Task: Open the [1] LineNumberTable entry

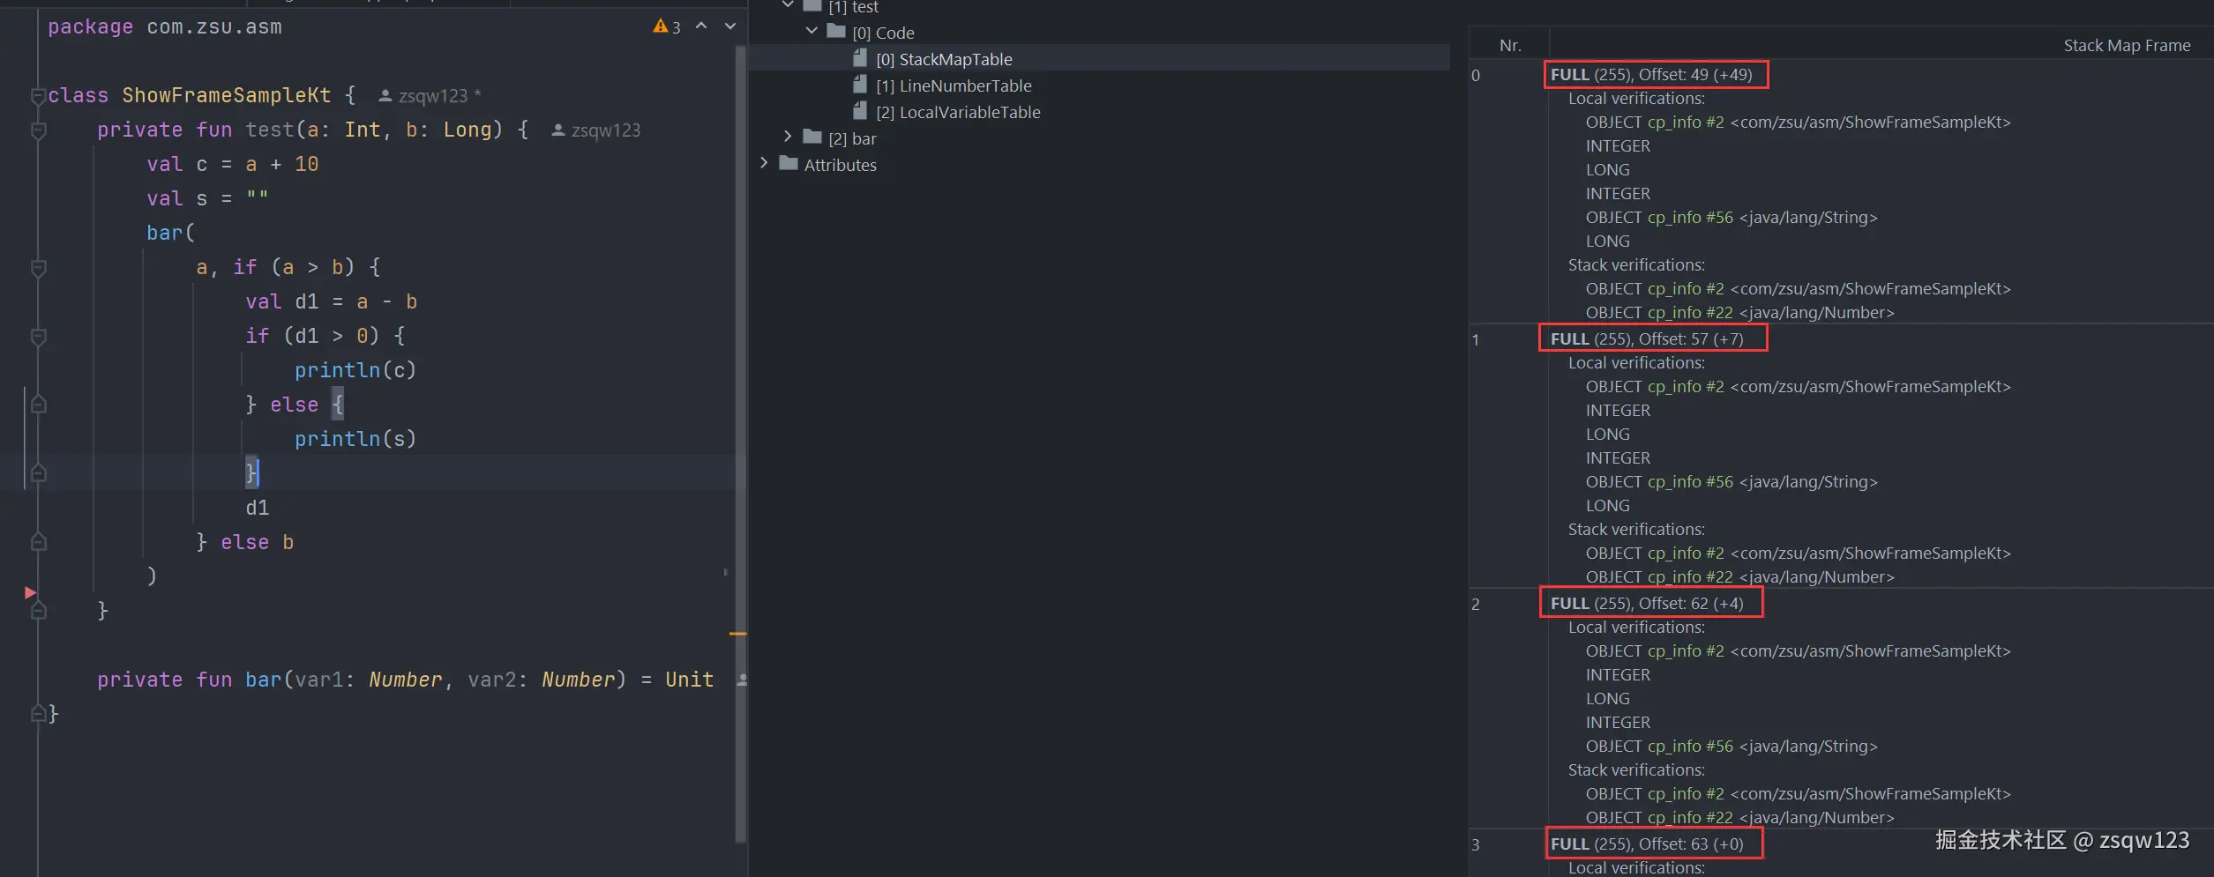Action: tap(954, 85)
